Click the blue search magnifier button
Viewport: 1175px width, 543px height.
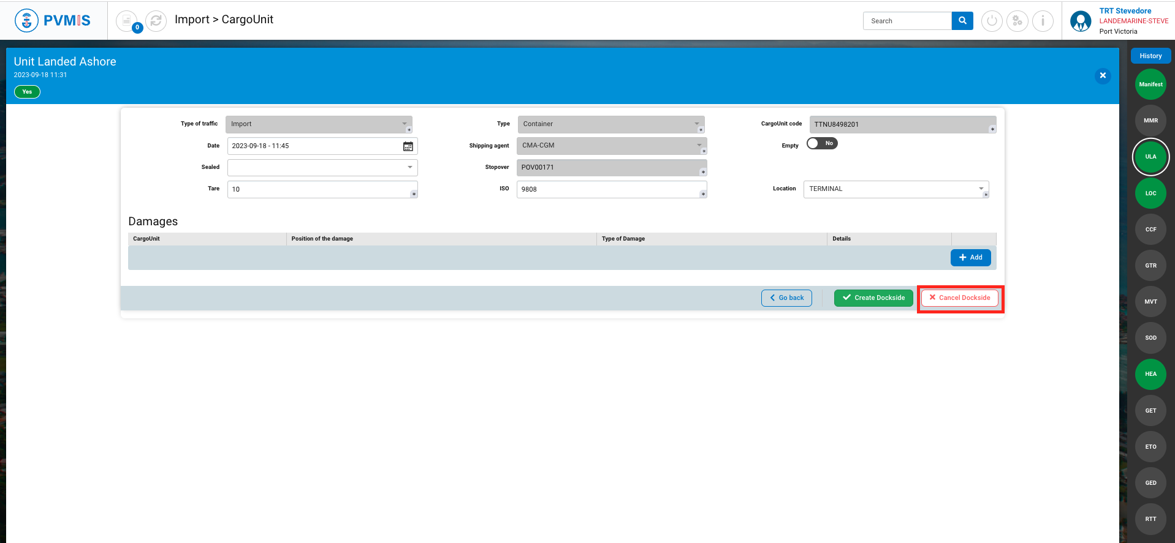962,21
